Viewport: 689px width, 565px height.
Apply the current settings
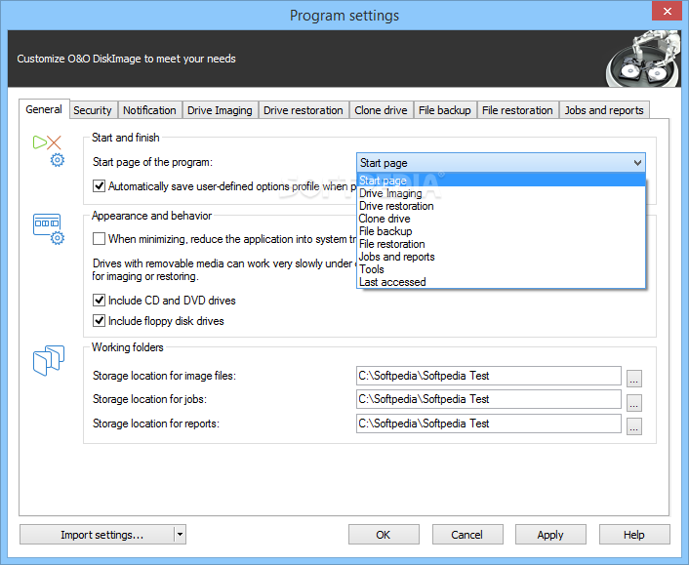pyautogui.click(x=550, y=535)
